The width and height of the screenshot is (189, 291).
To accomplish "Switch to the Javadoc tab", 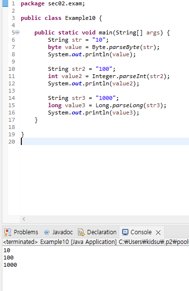I will pos(59,232).
